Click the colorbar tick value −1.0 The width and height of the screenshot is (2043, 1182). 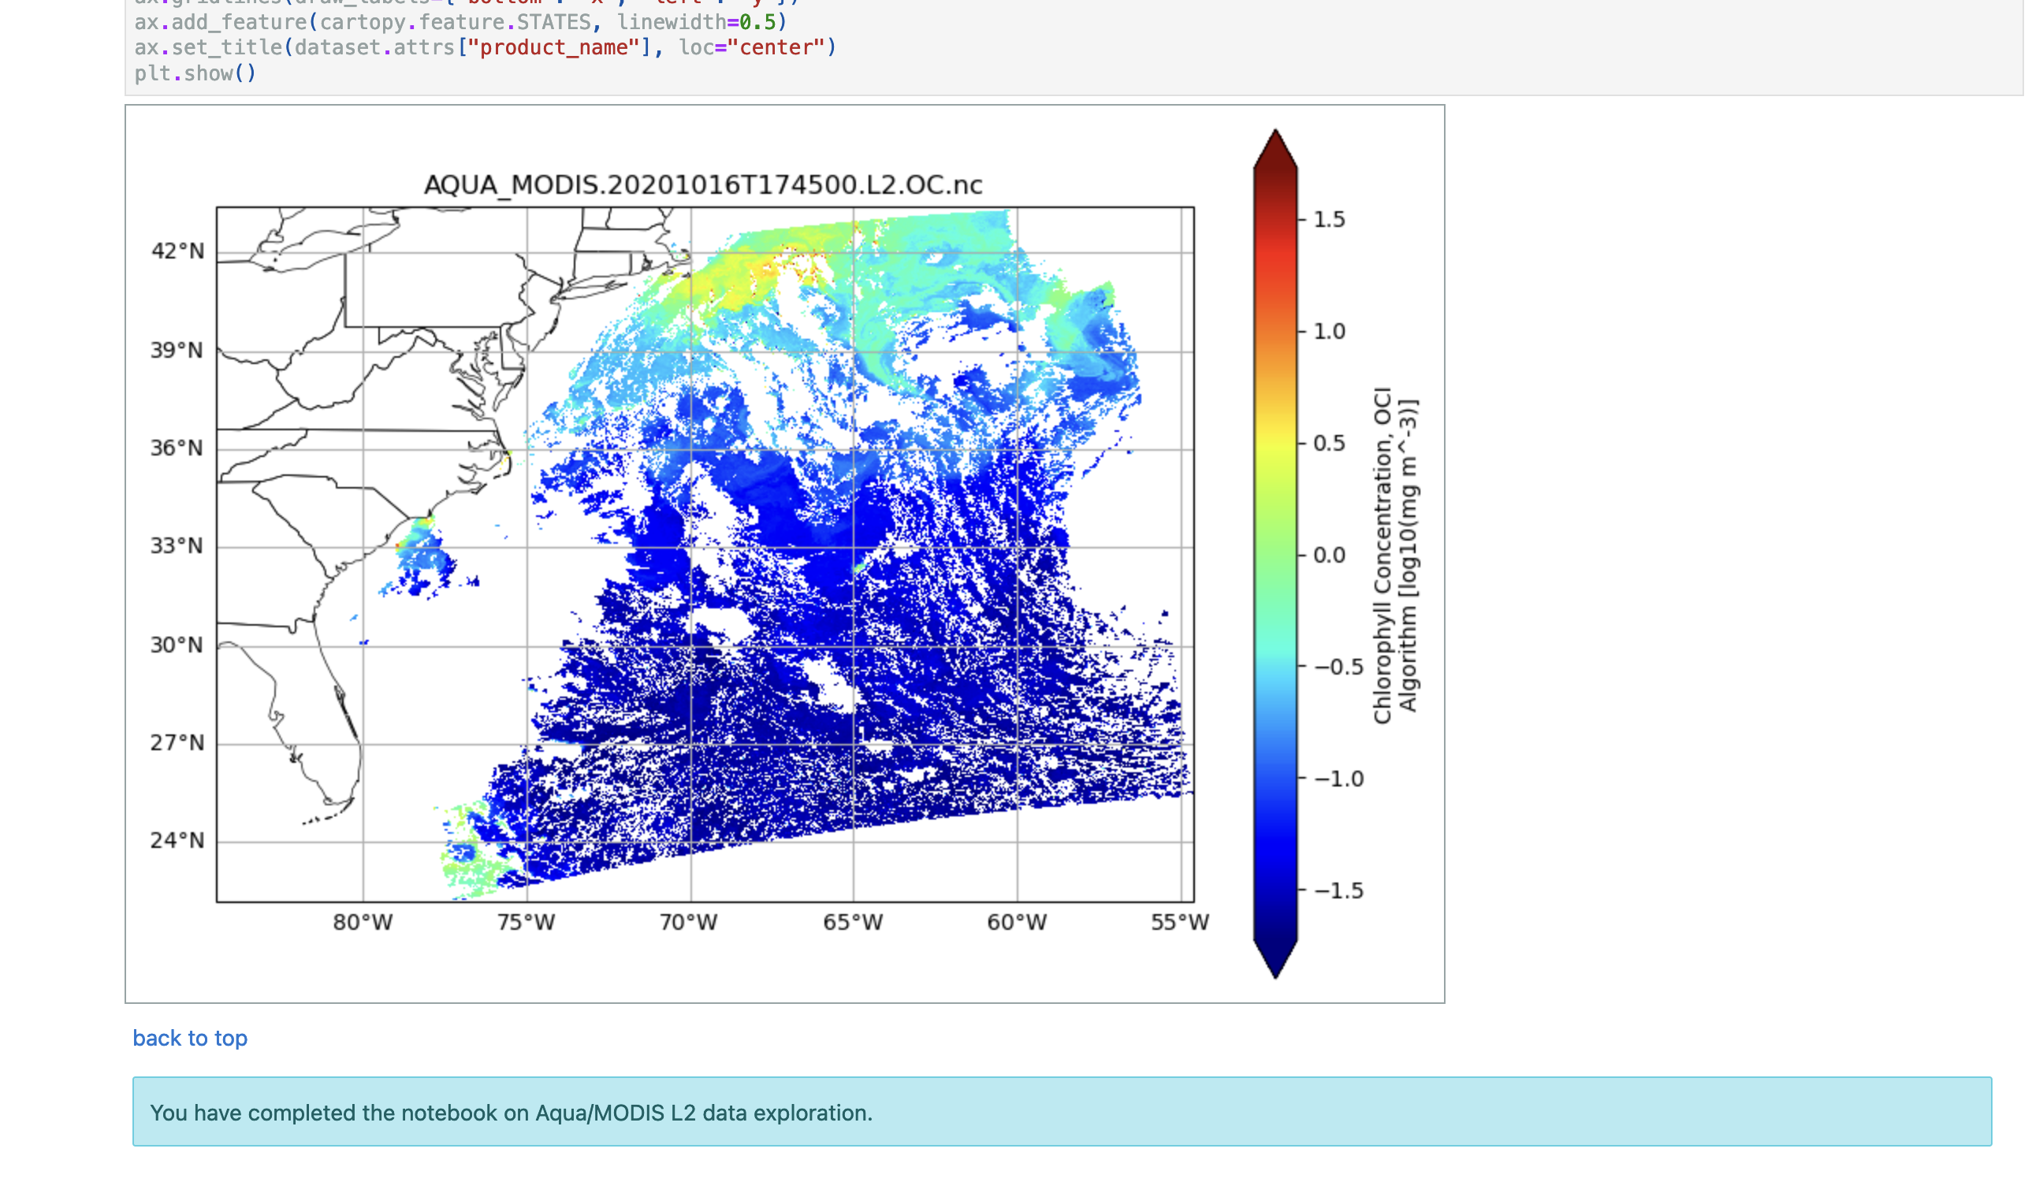1338,779
